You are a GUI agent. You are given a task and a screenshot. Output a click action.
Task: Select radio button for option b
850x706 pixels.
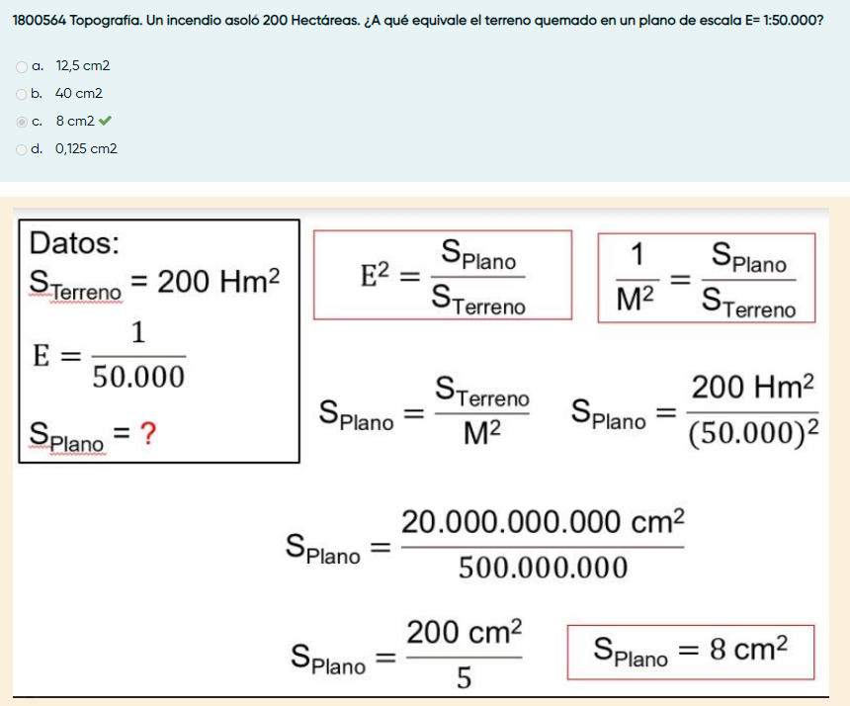22,94
